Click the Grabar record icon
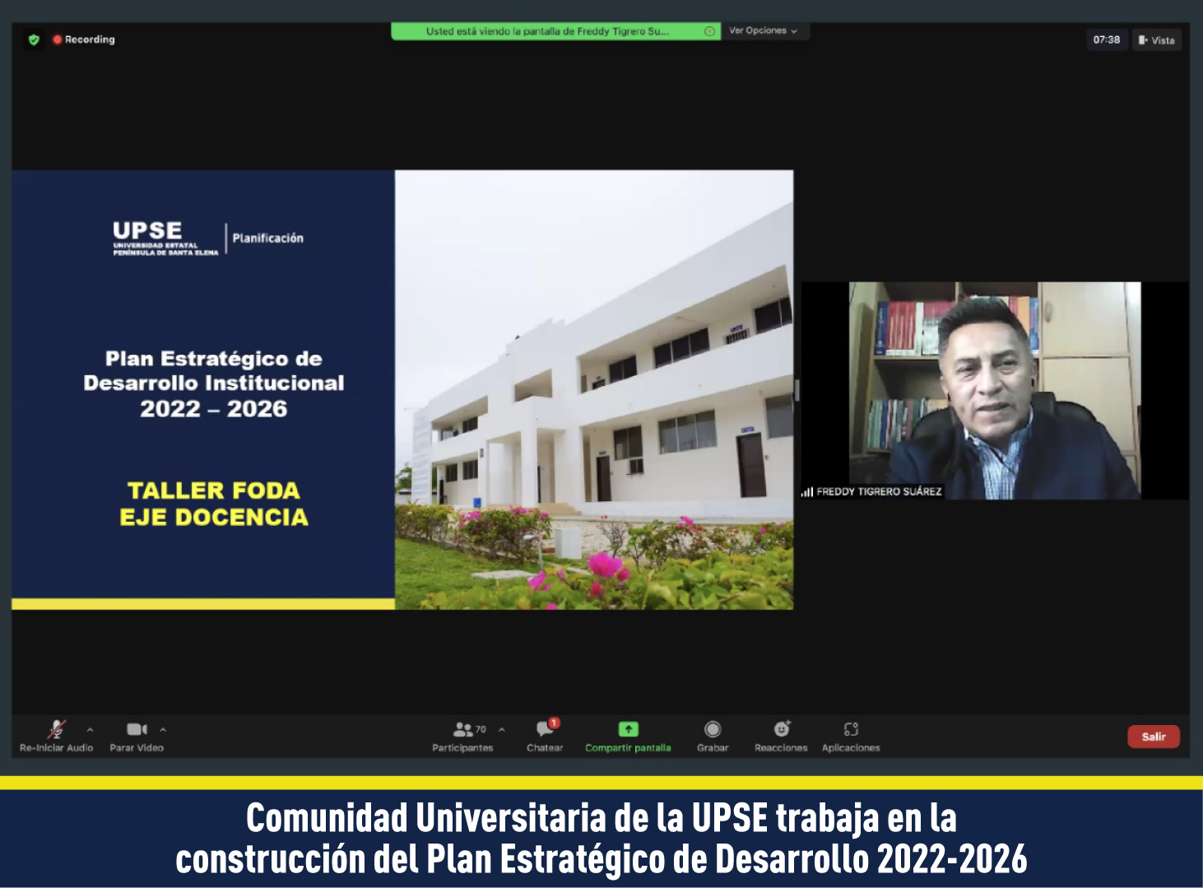This screenshot has height=888, width=1203. tap(713, 729)
